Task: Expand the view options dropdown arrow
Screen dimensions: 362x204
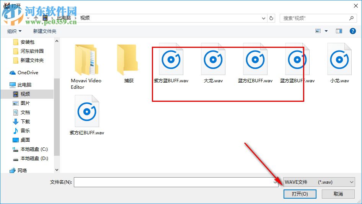Action: [x=326, y=31]
